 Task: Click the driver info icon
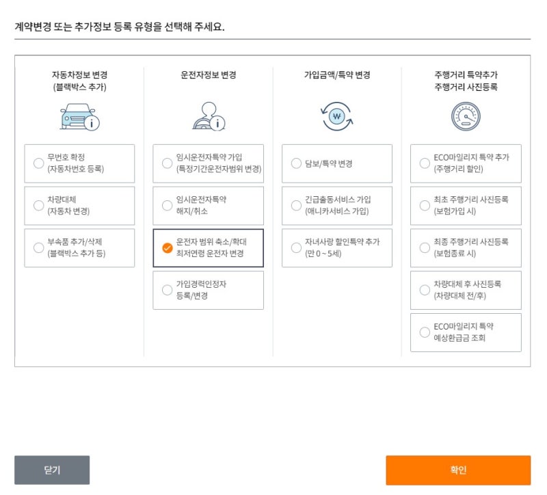pyautogui.click(x=209, y=116)
